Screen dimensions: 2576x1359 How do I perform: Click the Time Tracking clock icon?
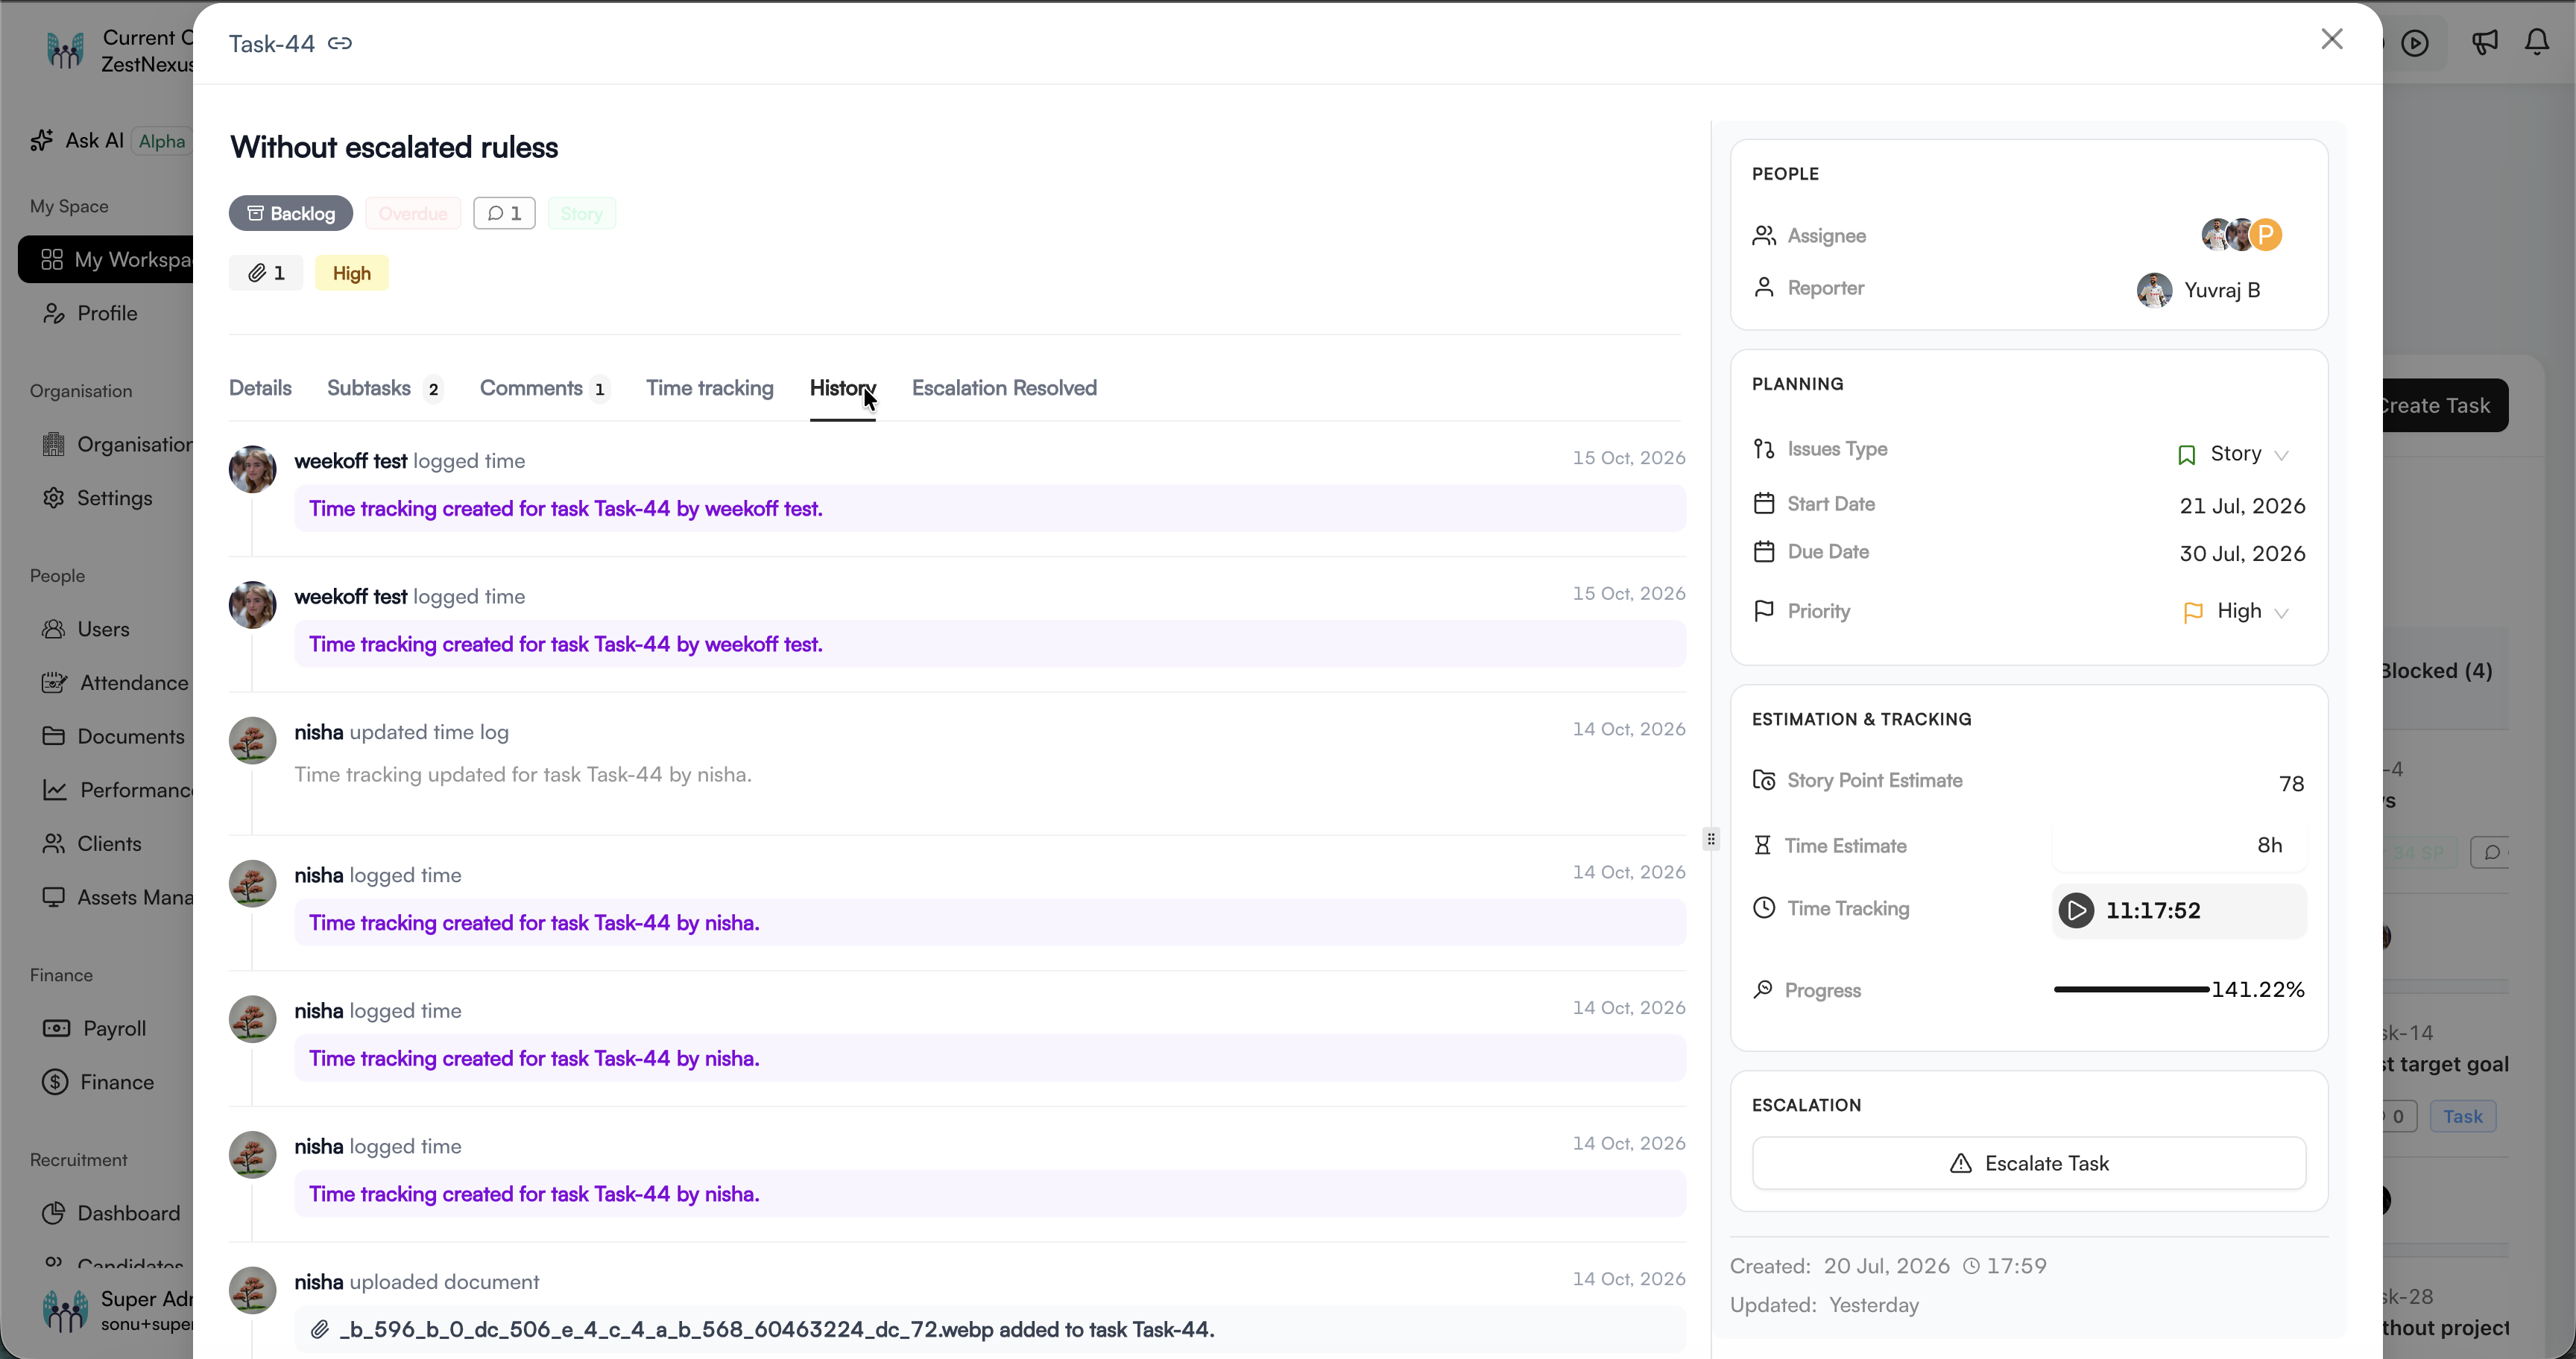coord(1764,908)
